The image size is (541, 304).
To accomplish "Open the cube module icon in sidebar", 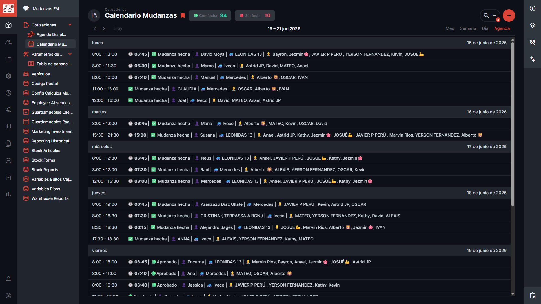I will 8,25.
